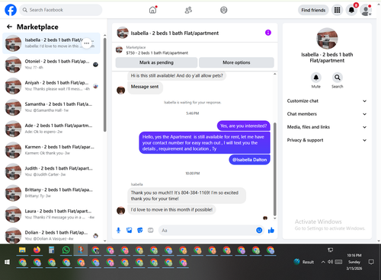Open Aniyah's conversation
Viewport: 381px width, 280px height.
point(52,86)
